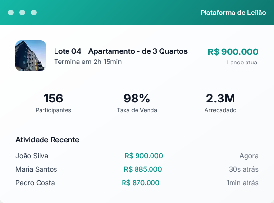
Task: Click the 1min atrás timestamp
Action: [242, 183]
